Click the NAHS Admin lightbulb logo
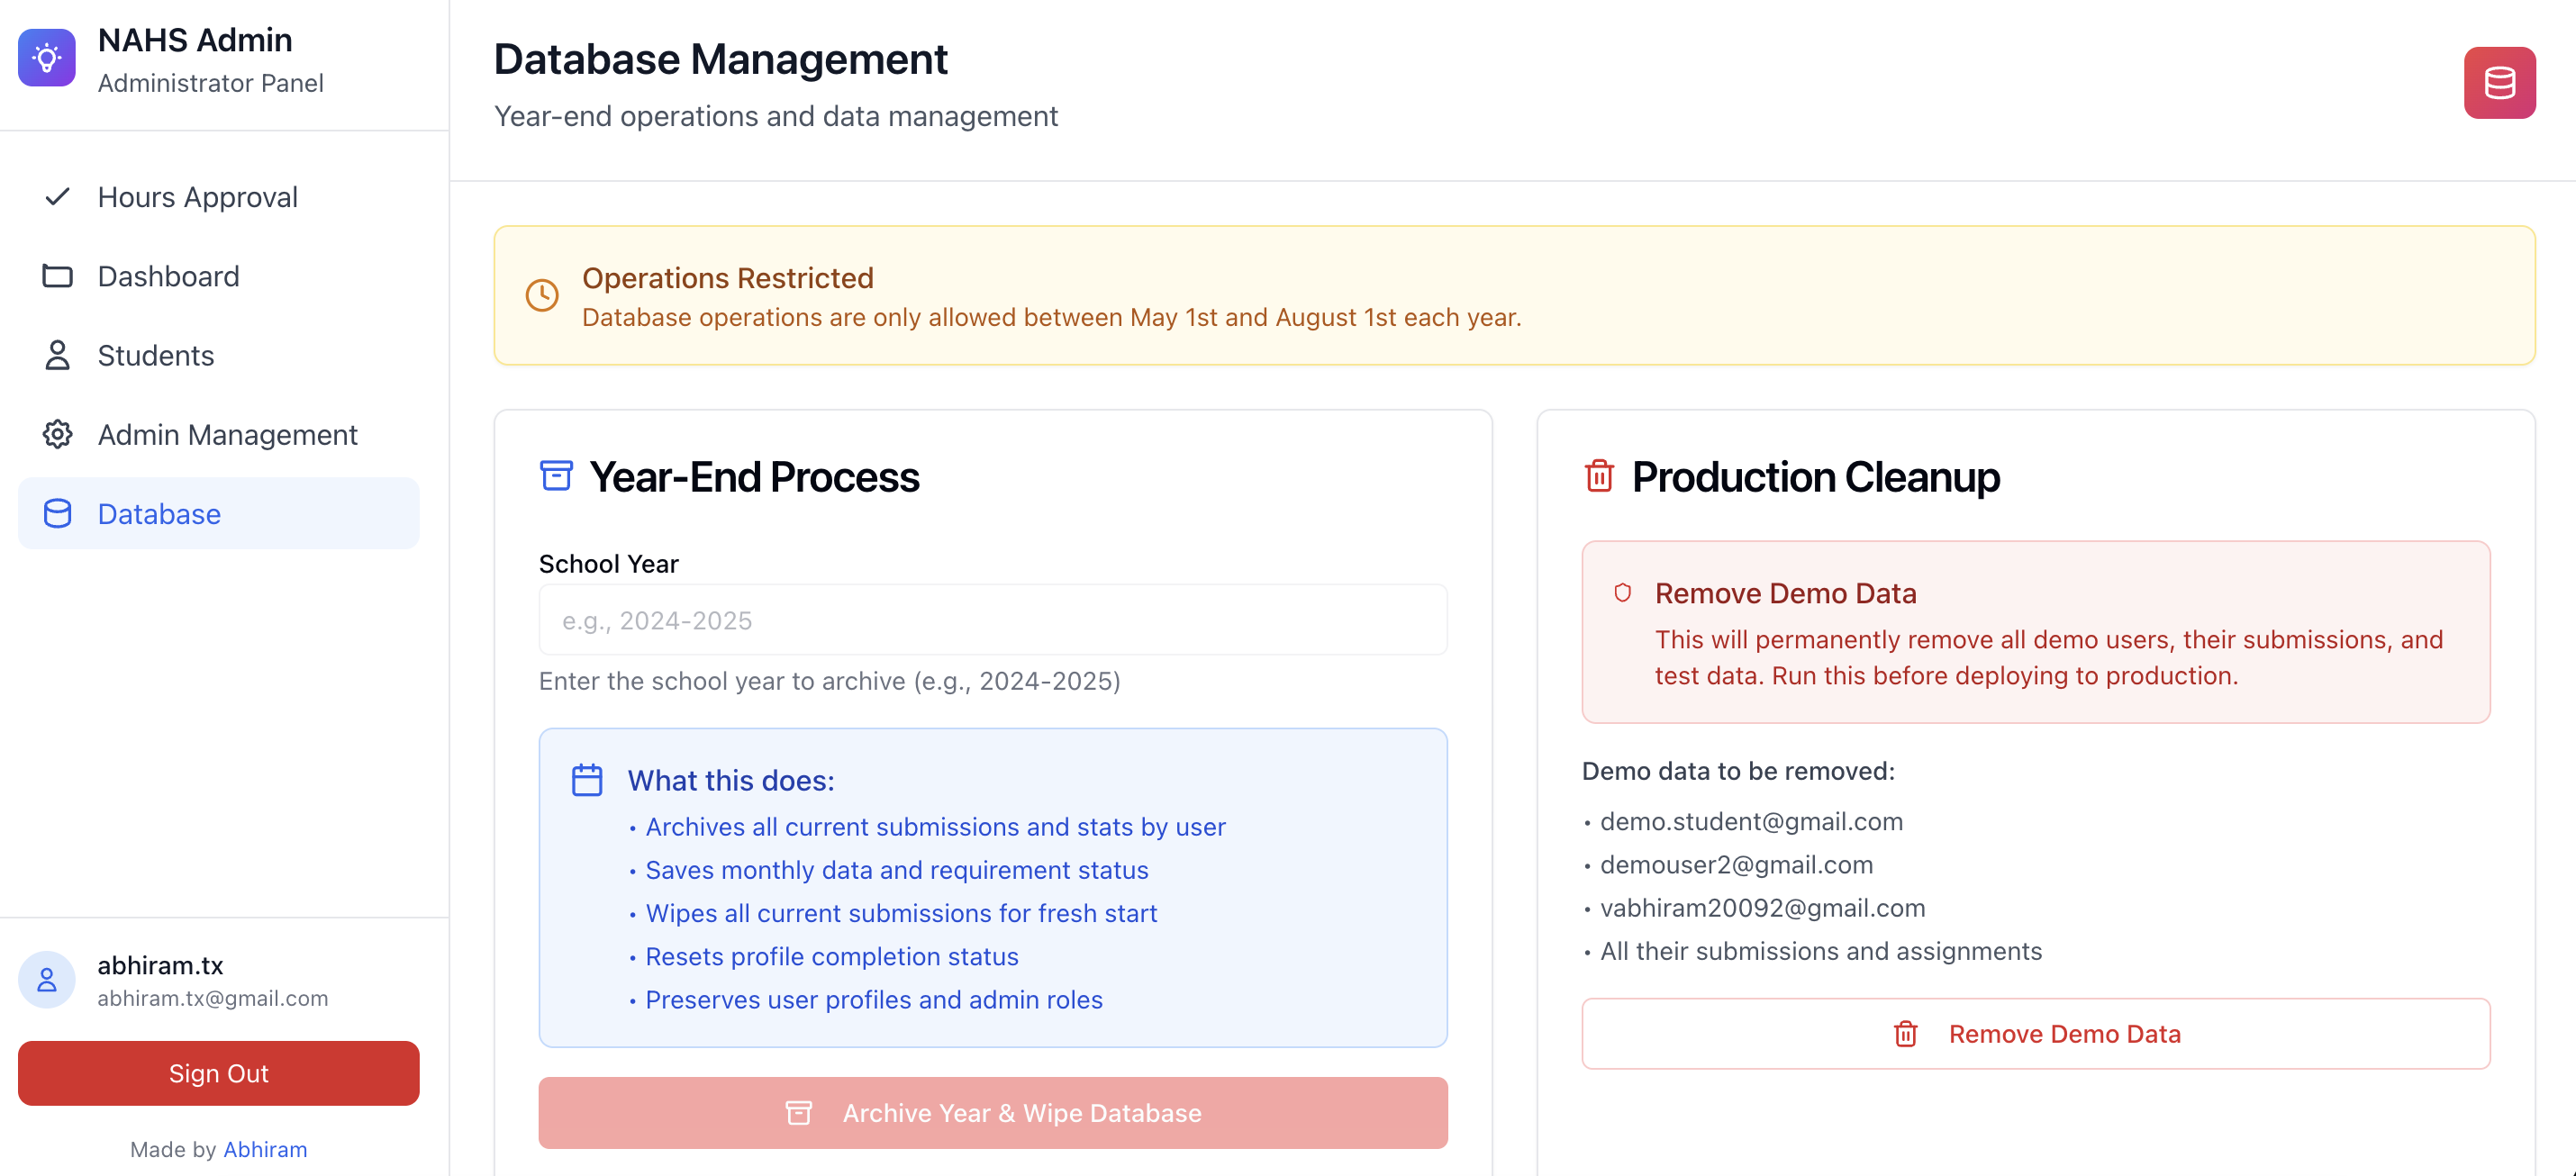2576x1176 pixels. pyautogui.click(x=46, y=57)
